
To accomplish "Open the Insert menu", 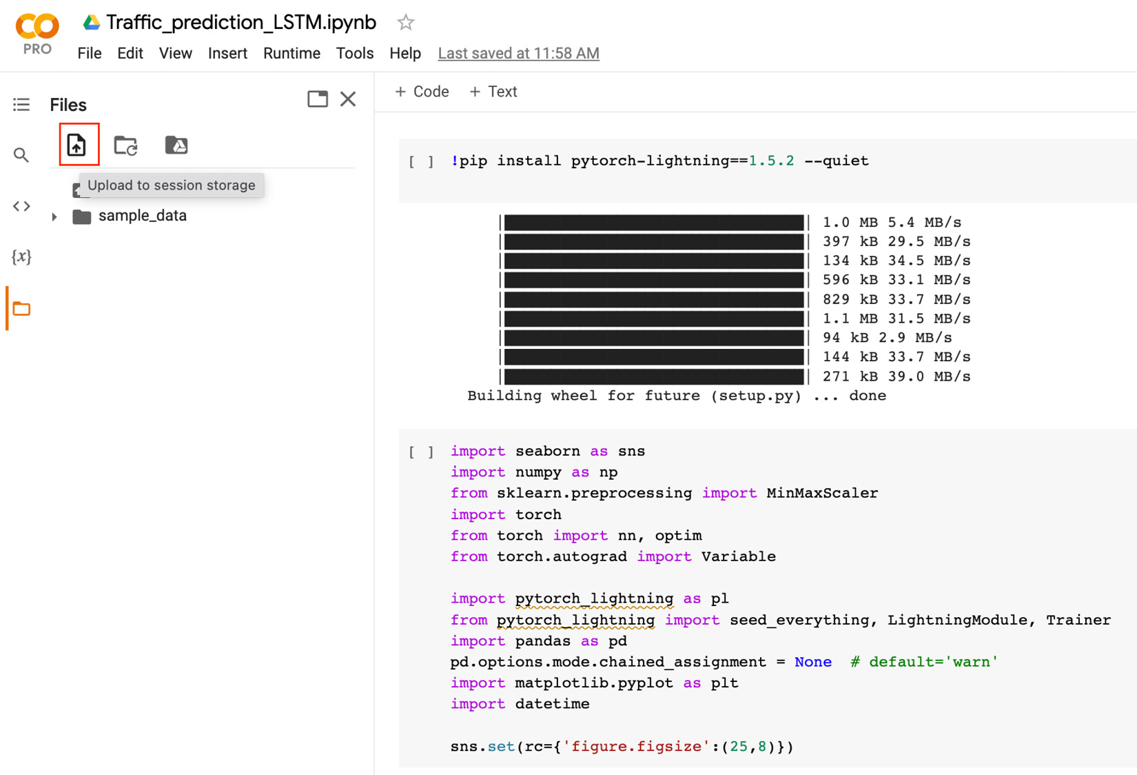I will coord(227,53).
